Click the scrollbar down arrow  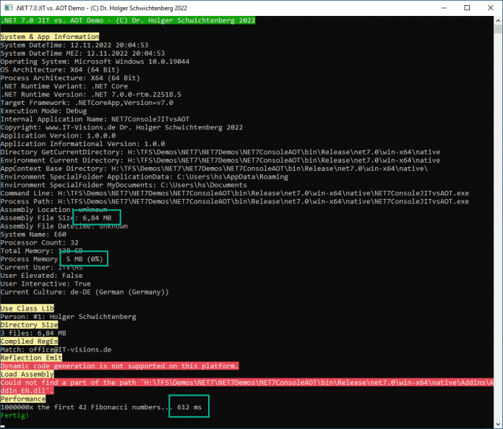click(498, 424)
